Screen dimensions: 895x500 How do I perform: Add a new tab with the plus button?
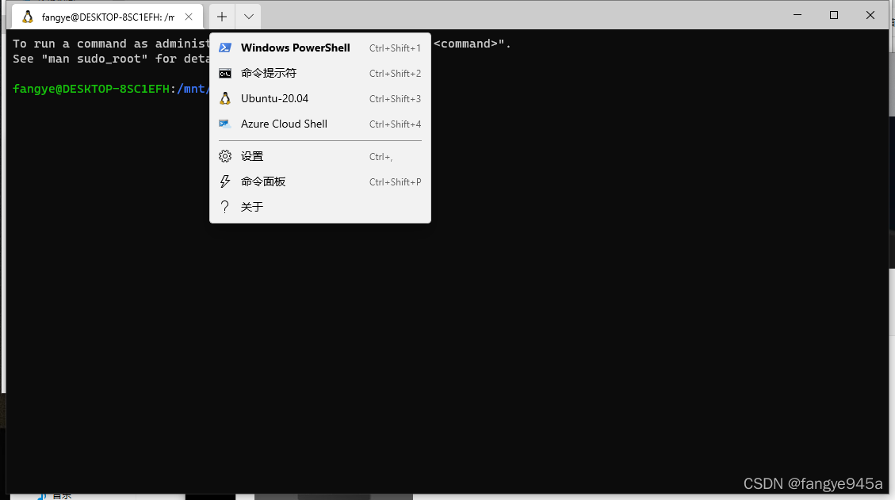pyautogui.click(x=222, y=17)
